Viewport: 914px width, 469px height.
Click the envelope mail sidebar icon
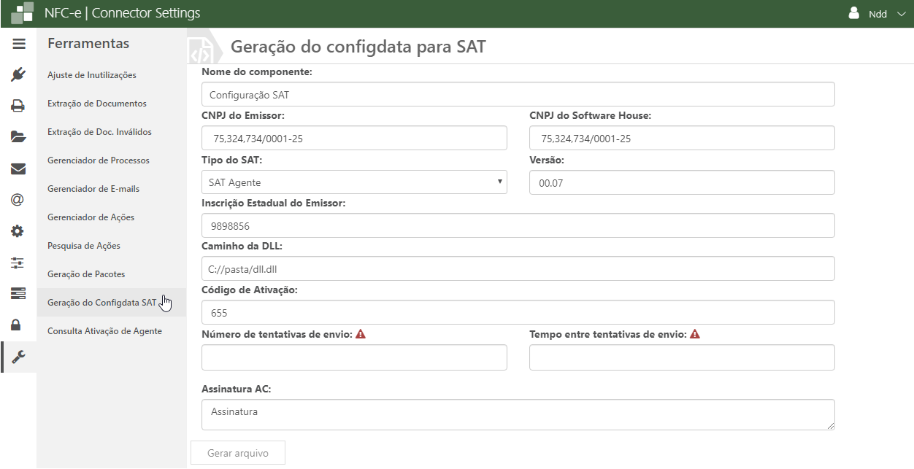coord(19,168)
